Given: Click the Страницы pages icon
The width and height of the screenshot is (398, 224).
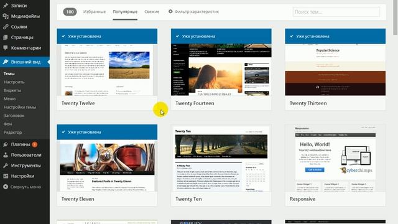Looking at the screenshot, I should (x=6, y=37).
